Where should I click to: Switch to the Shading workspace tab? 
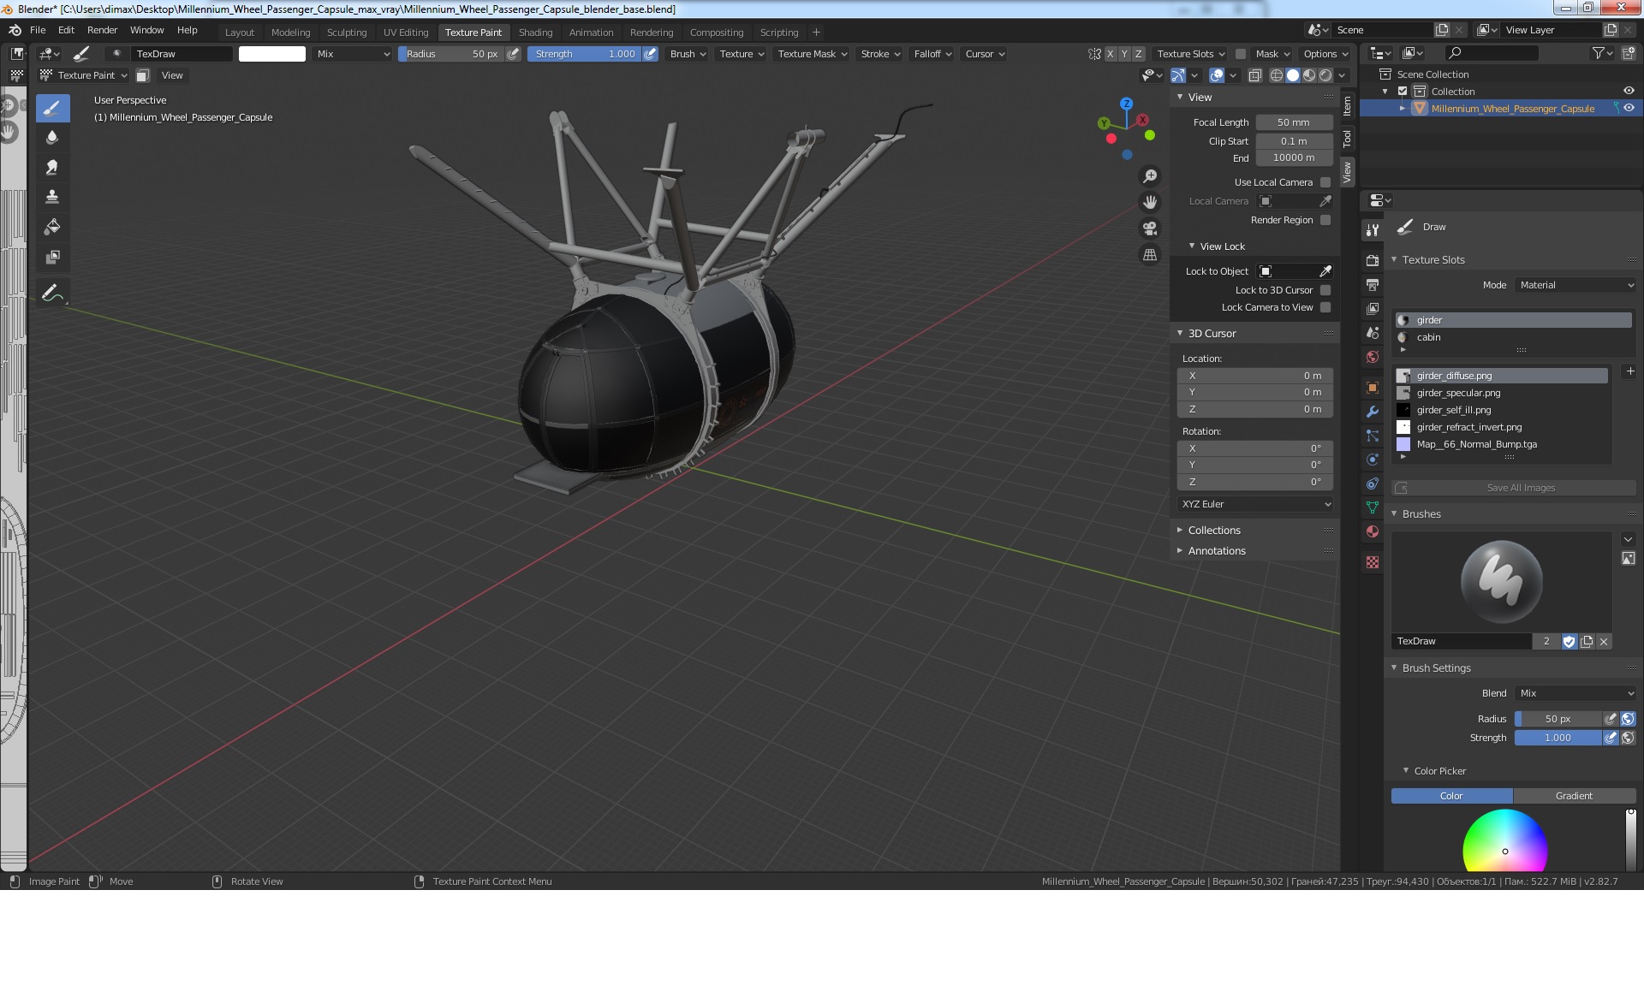[x=535, y=33]
